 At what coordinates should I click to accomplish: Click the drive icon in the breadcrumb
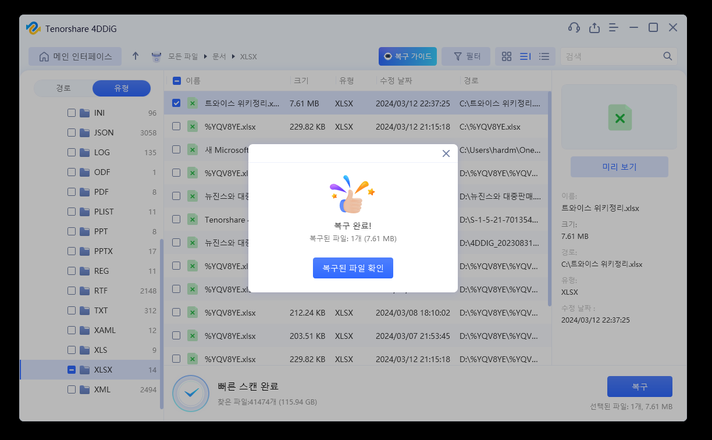(x=156, y=56)
